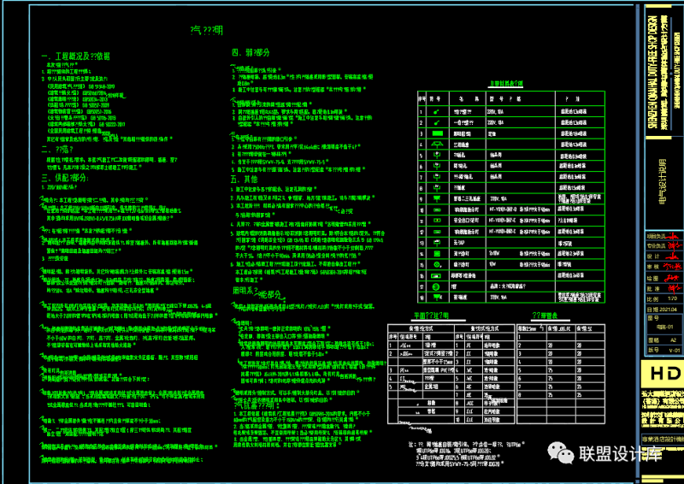Click the symbol in legend row 4
Viewport: 684px width, 484px height.
click(x=436, y=145)
